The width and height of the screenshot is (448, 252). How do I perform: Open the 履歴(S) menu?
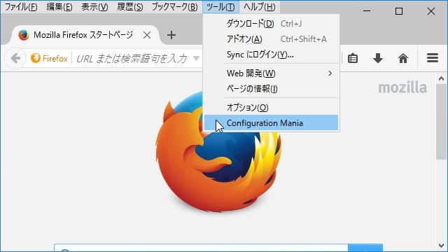point(130,6)
